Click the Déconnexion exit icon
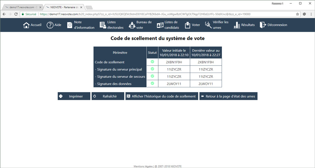The width and height of the screenshot is (315, 168). point(263,25)
